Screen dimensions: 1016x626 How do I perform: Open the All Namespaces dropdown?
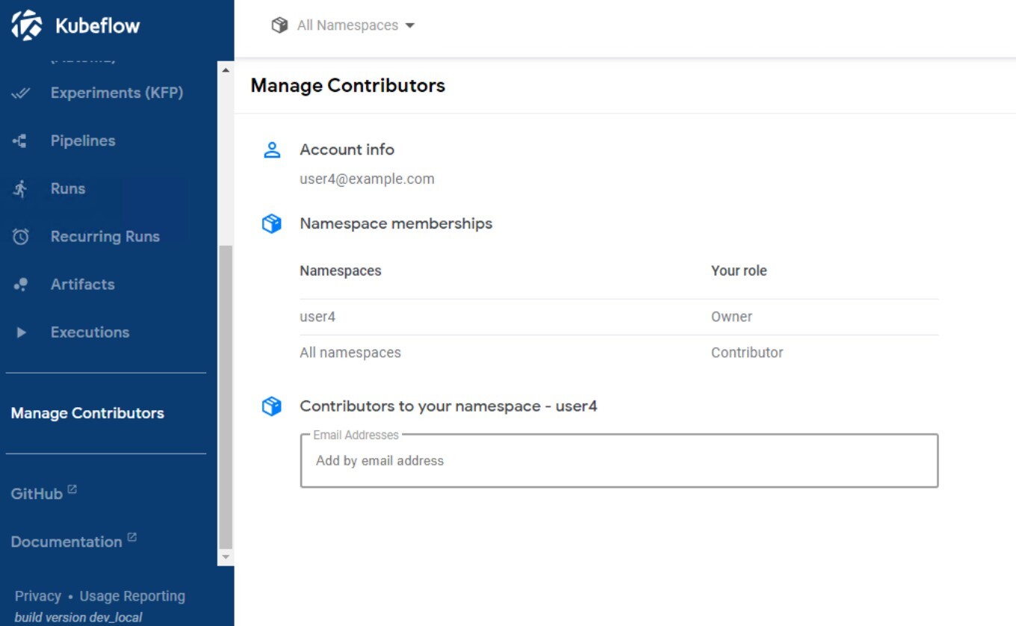tap(343, 25)
